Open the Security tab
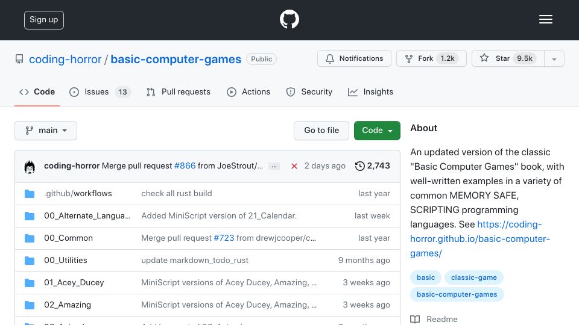The image size is (579, 325). [x=309, y=91]
